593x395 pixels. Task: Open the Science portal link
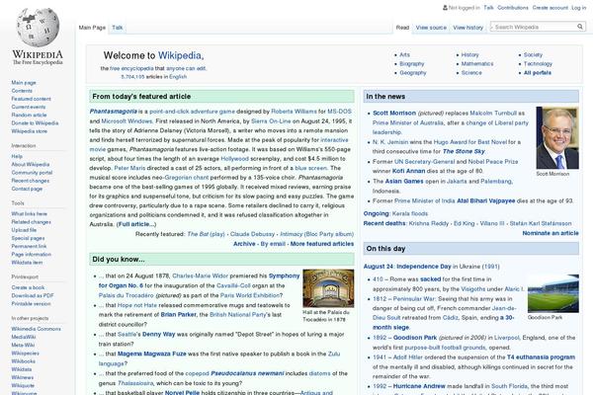[471, 72]
